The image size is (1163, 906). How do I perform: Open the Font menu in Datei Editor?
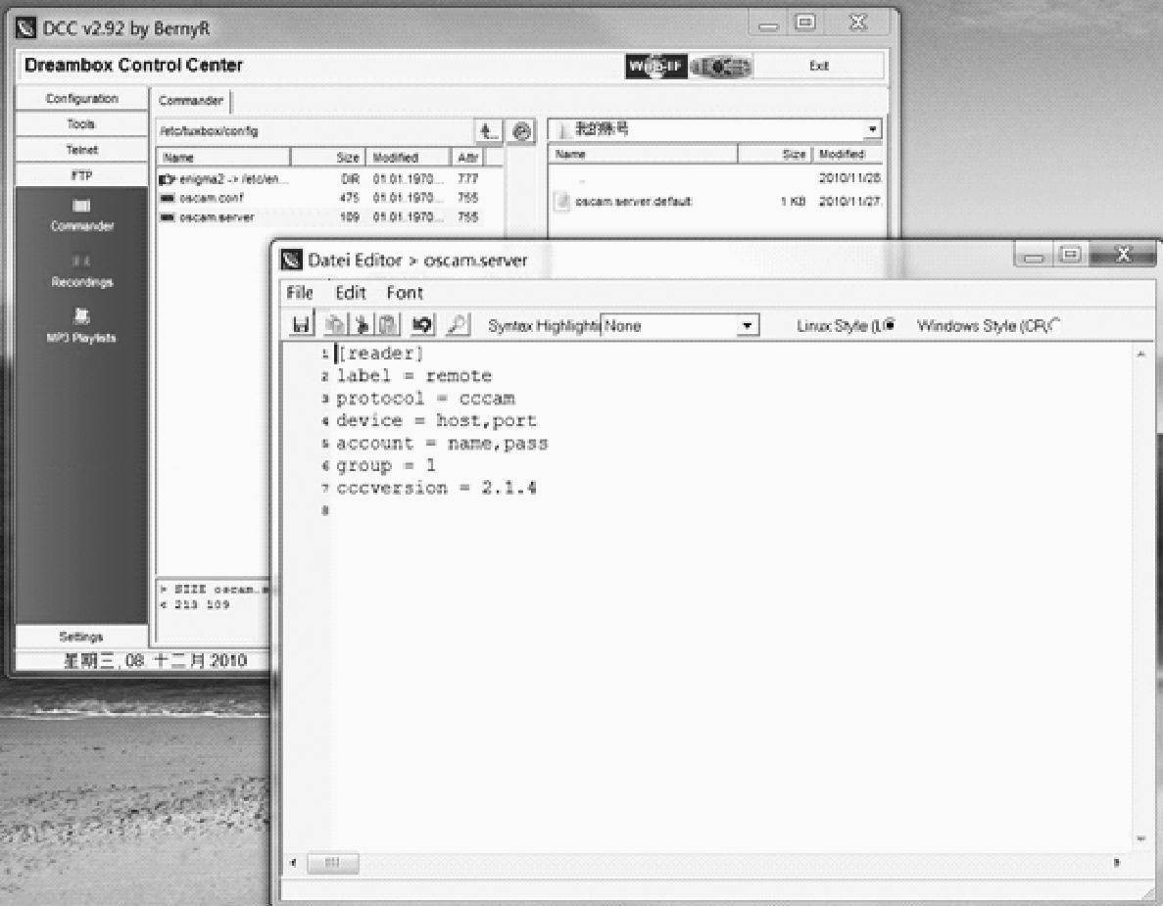[405, 293]
